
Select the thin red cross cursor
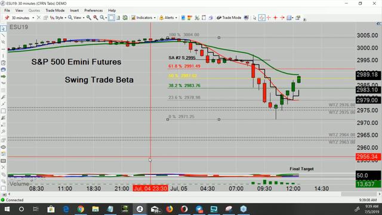tap(269, 17)
